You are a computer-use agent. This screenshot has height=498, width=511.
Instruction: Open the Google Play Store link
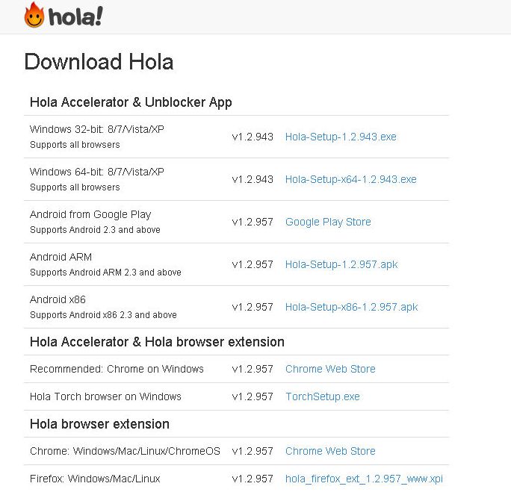(x=328, y=222)
